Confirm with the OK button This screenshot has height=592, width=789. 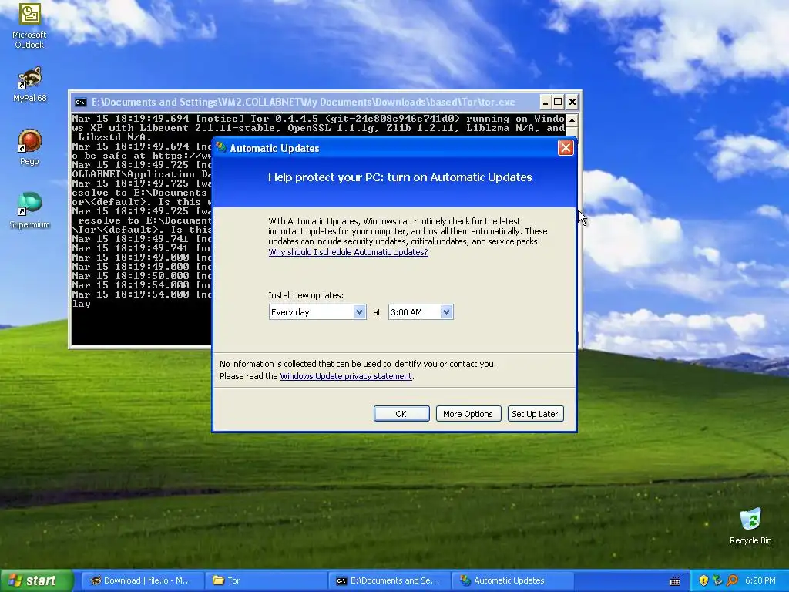point(401,414)
